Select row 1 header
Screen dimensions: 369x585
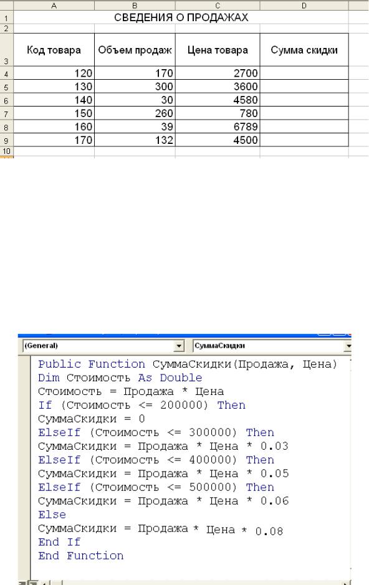[6, 17]
